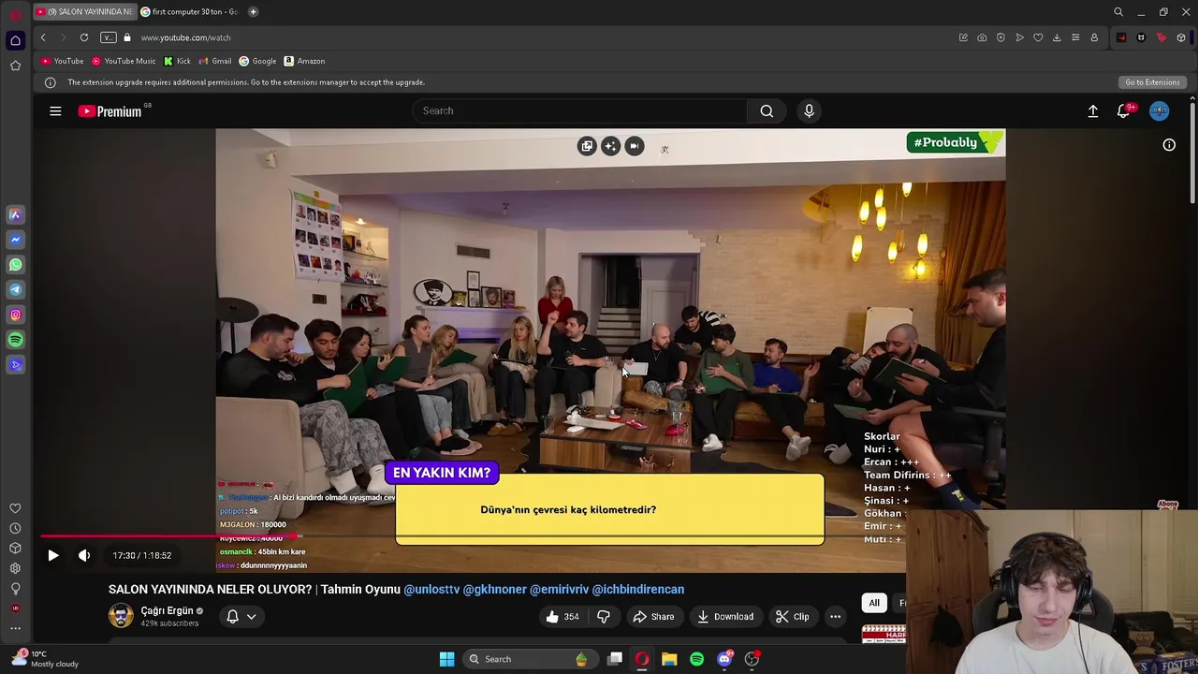The height and width of the screenshot is (674, 1198).
Task: Open the Opera profile person icon
Action: click(1094, 37)
